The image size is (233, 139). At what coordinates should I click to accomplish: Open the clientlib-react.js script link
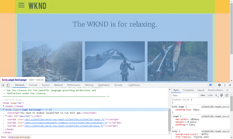pyautogui.click(x=65, y=120)
